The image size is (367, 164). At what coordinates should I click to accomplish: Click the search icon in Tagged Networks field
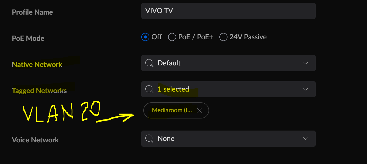click(x=149, y=89)
